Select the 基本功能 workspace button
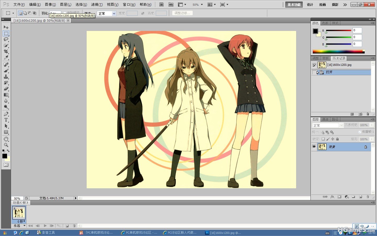This screenshot has height=236, width=377. pos(294,4)
